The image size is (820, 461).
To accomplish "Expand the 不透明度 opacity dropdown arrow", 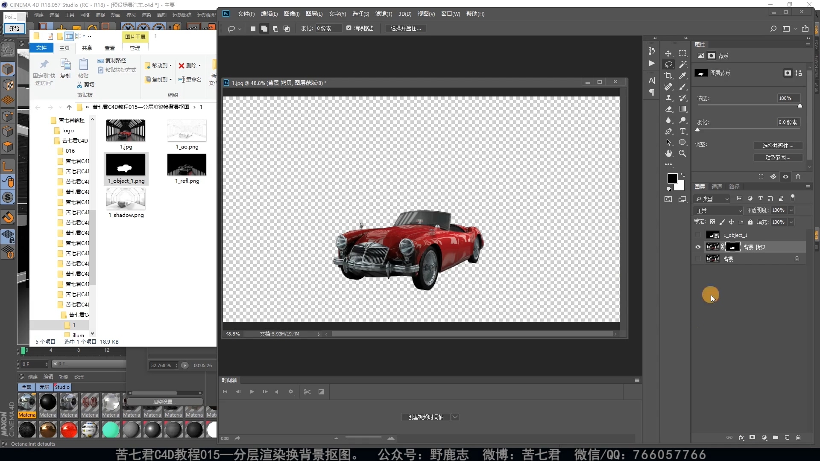I will click(791, 210).
